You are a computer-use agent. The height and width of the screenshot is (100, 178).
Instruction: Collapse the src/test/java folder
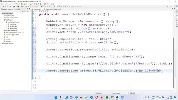(3, 20)
